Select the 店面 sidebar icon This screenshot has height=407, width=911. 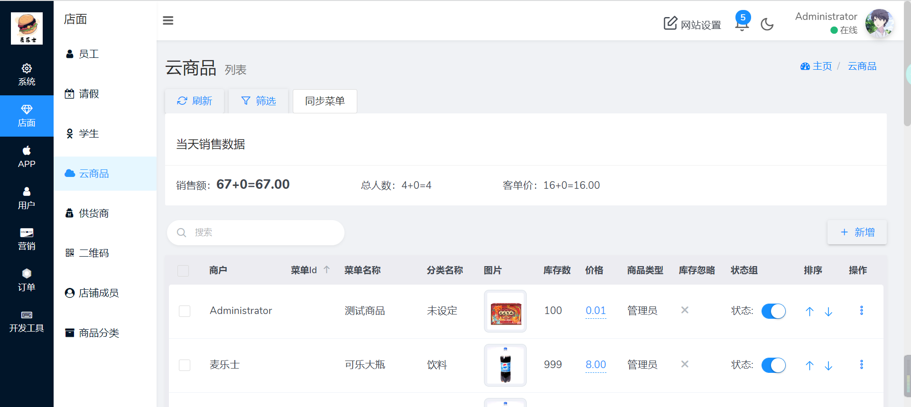point(27,116)
